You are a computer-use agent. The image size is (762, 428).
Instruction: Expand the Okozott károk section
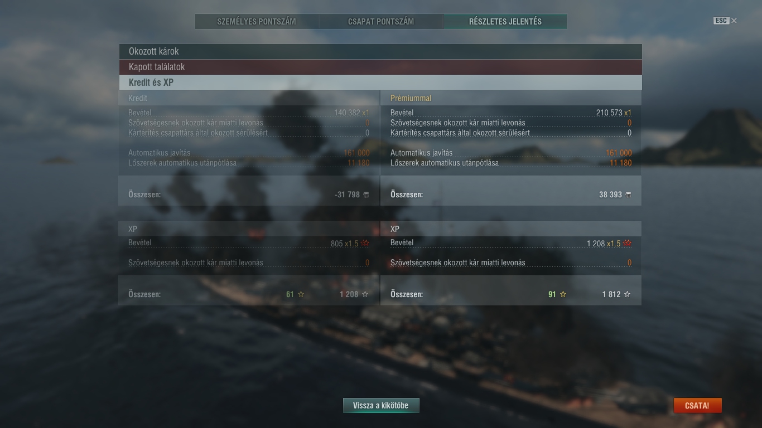(380, 51)
